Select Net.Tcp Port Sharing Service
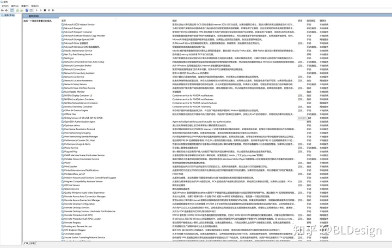Viewport: 392px width, 248px height. point(78,54)
